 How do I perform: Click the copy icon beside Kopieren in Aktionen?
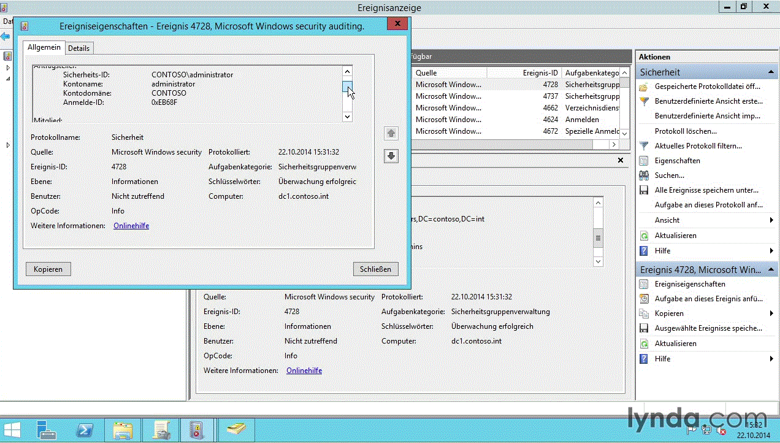[x=643, y=314]
